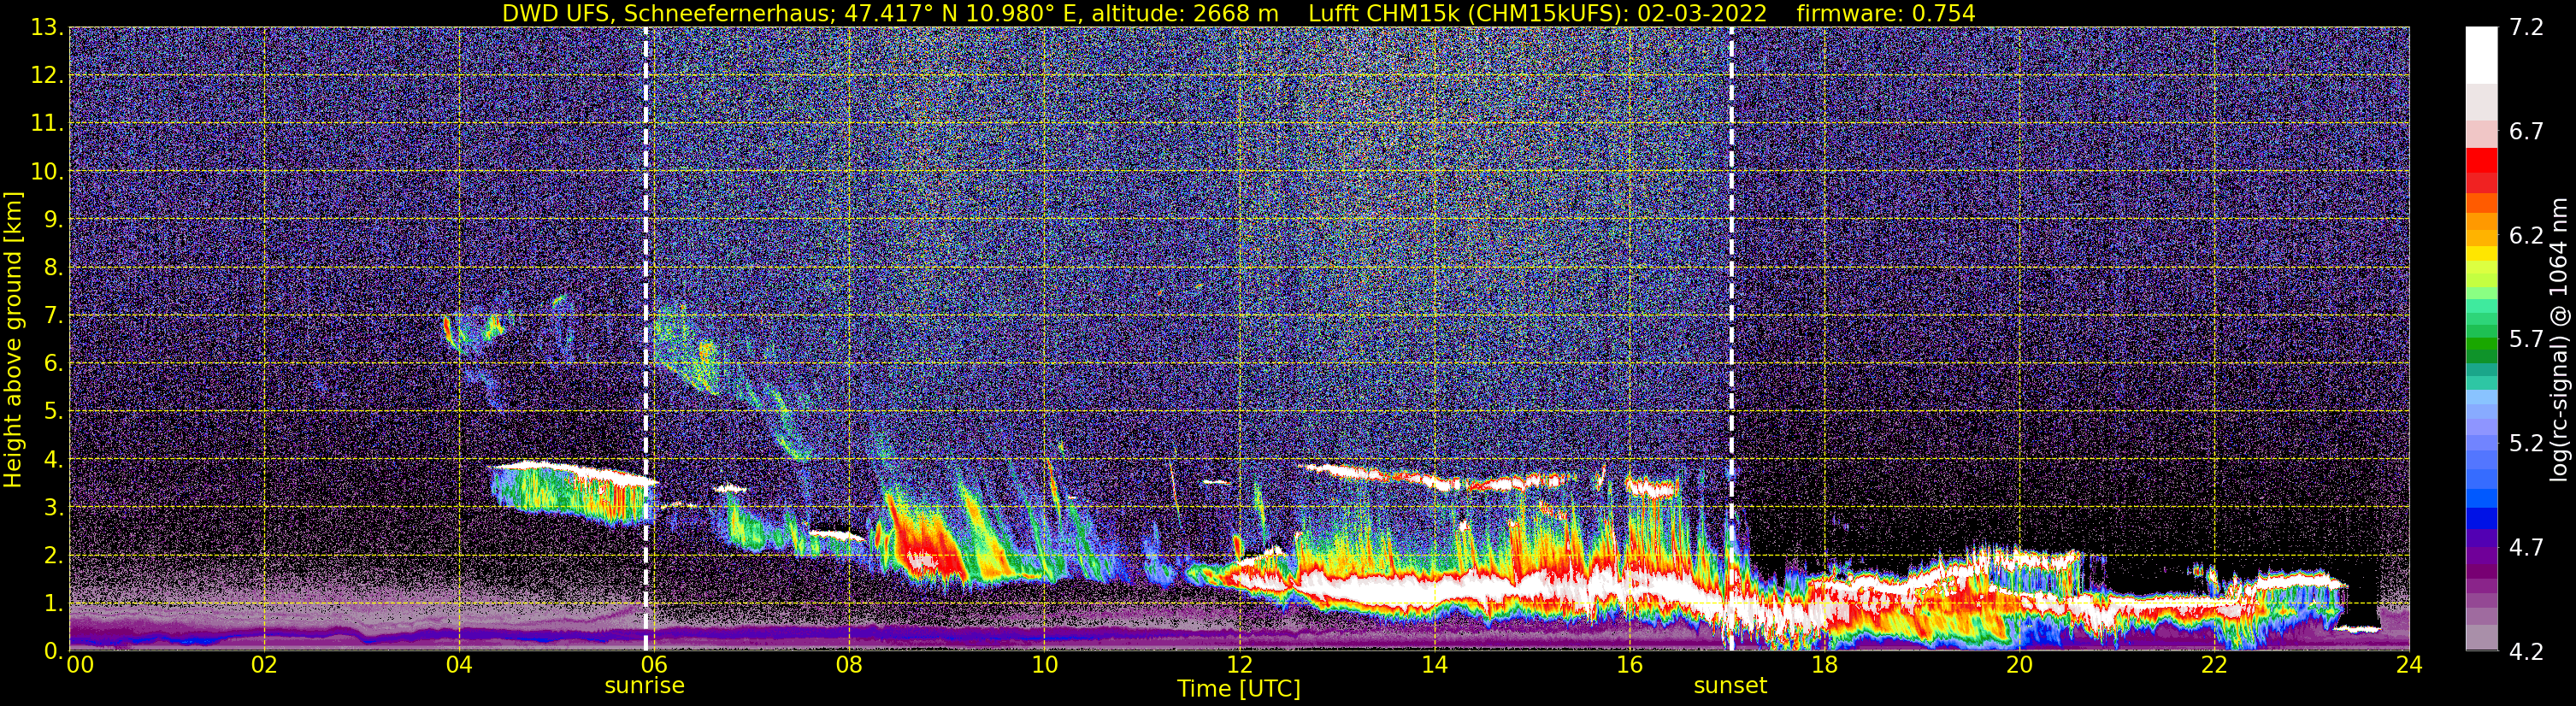Viewport: 2576px width, 706px height.
Task: Click the x-axis tick label '00'
Action: [80, 666]
